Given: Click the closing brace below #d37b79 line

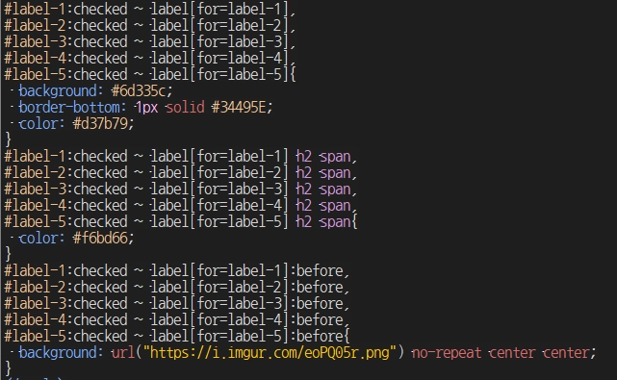Looking at the screenshot, I should 8,139.
